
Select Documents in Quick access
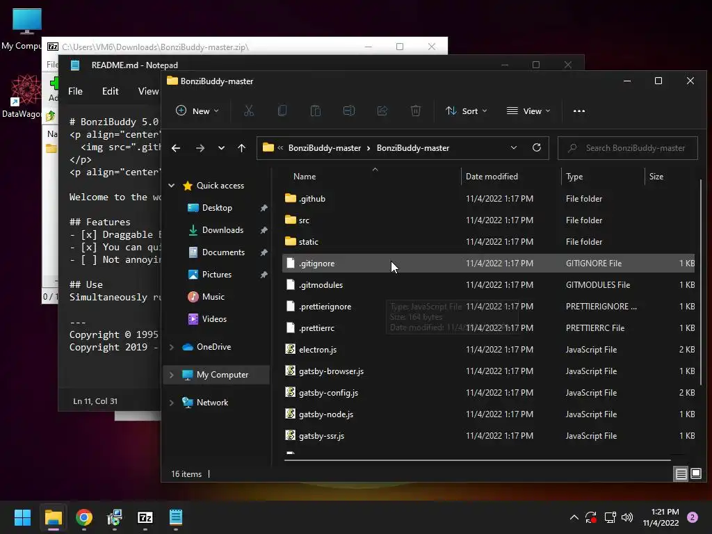pyautogui.click(x=223, y=252)
